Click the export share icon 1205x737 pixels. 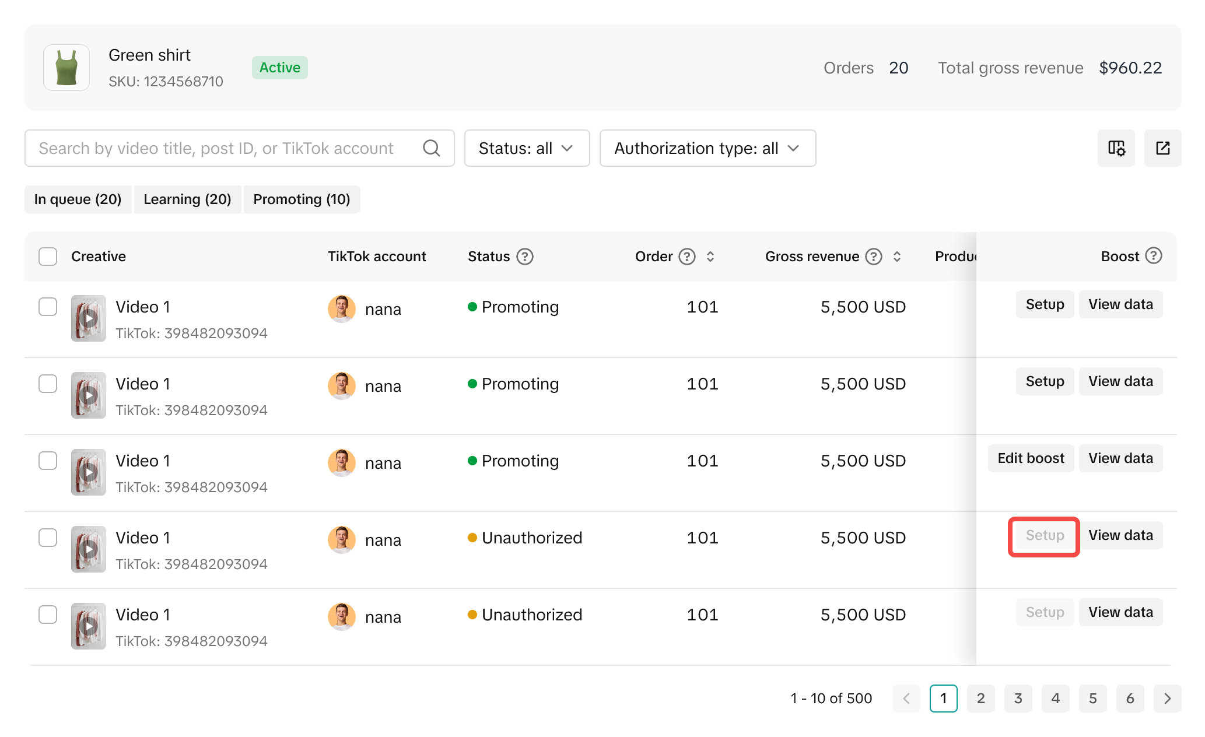pos(1162,148)
